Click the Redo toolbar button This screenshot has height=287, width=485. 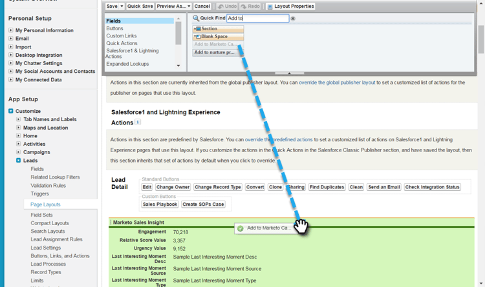click(250, 6)
